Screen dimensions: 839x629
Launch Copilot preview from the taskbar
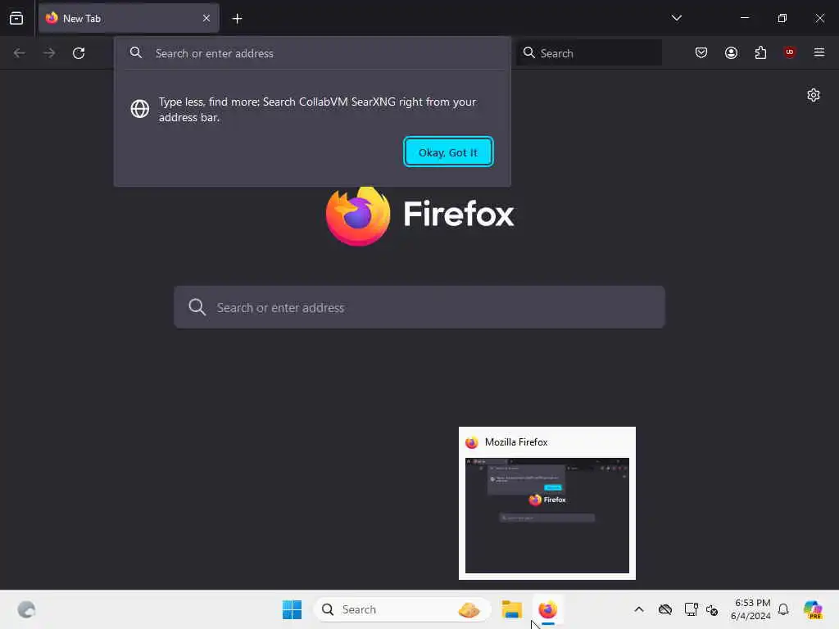click(x=813, y=609)
